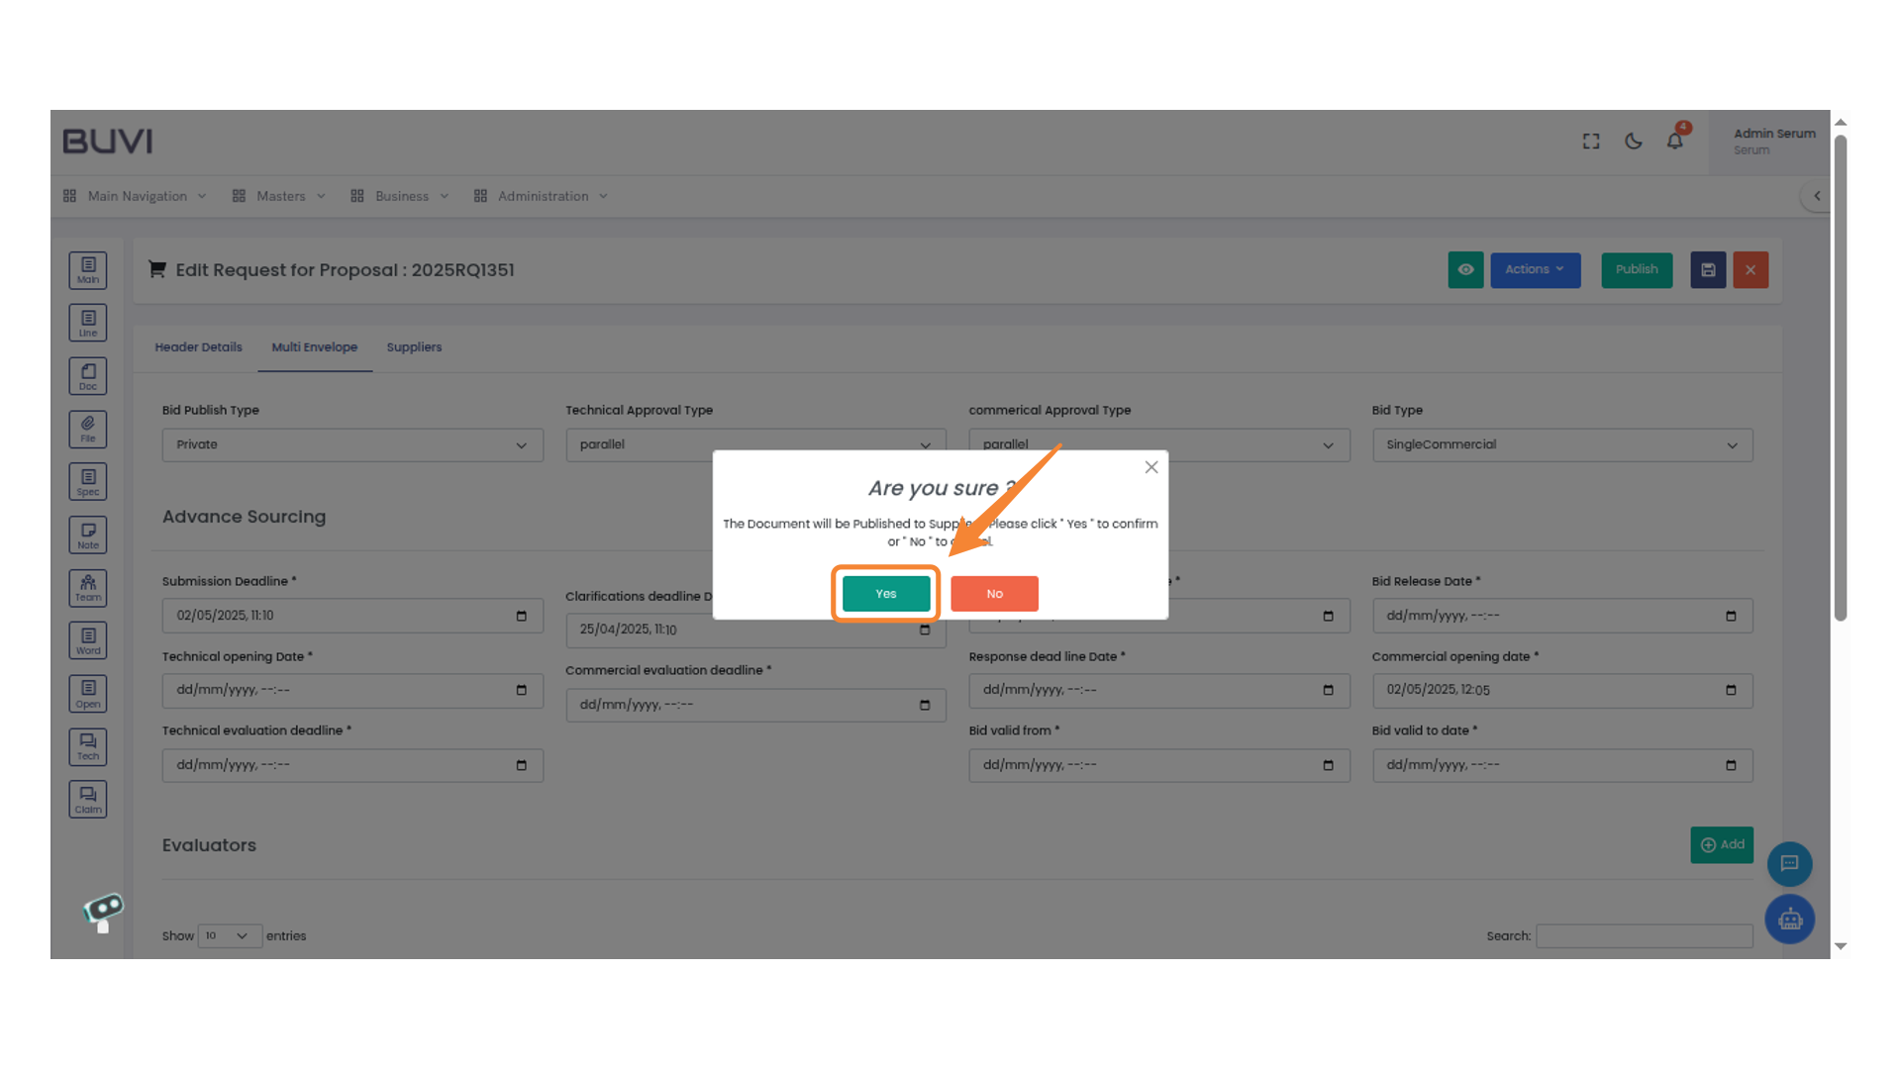Open the Masters menu
Screen dimensions: 1901x1069
tap(280, 196)
